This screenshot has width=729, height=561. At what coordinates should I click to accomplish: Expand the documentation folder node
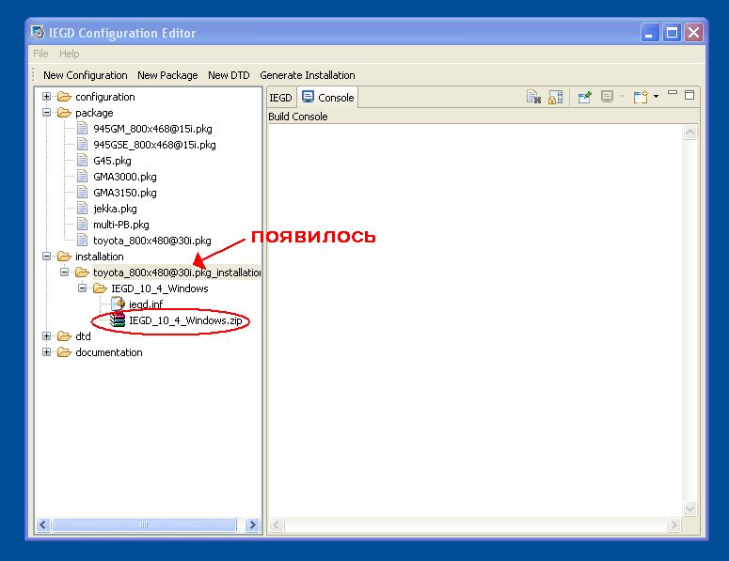tap(47, 352)
